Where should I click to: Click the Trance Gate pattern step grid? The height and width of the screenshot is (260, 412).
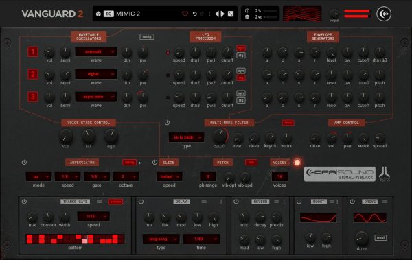75,239
